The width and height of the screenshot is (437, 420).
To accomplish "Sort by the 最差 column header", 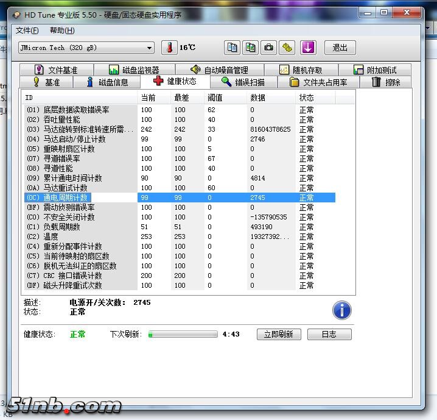I will pos(187,98).
